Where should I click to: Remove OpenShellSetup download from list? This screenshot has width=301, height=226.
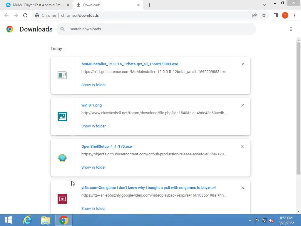coord(243,147)
